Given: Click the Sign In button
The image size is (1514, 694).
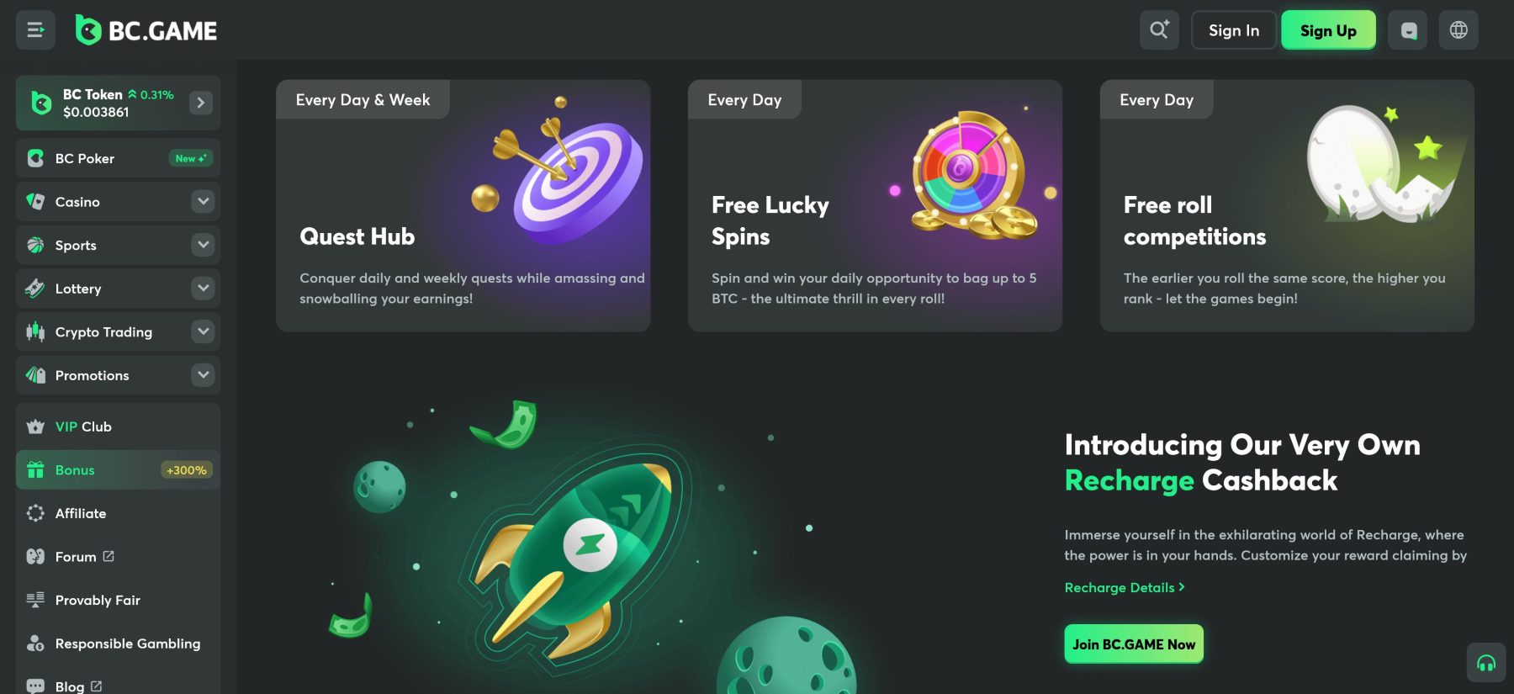Looking at the screenshot, I should (x=1234, y=30).
